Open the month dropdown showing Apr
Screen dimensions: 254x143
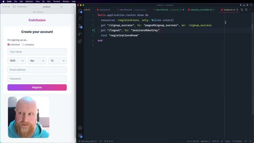37,61
